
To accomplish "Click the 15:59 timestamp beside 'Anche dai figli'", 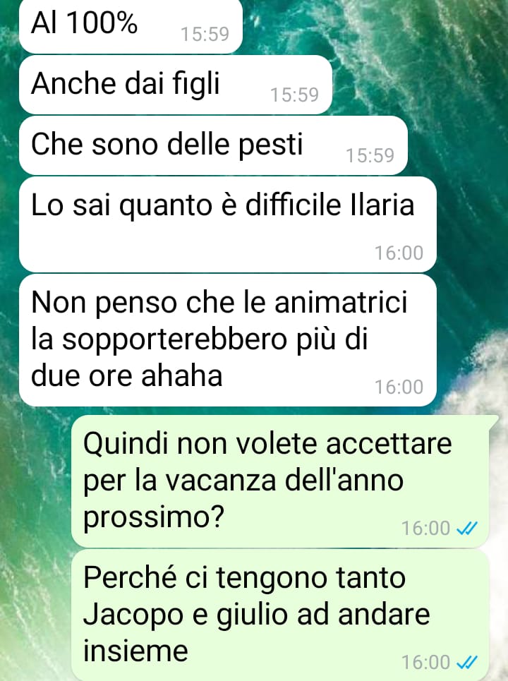I will [294, 95].
